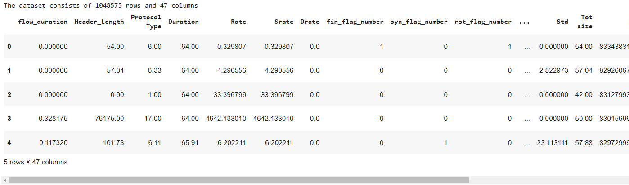The width and height of the screenshot is (629, 185).
Task: Click the Protocol Type column header
Action: pos(146,22)
